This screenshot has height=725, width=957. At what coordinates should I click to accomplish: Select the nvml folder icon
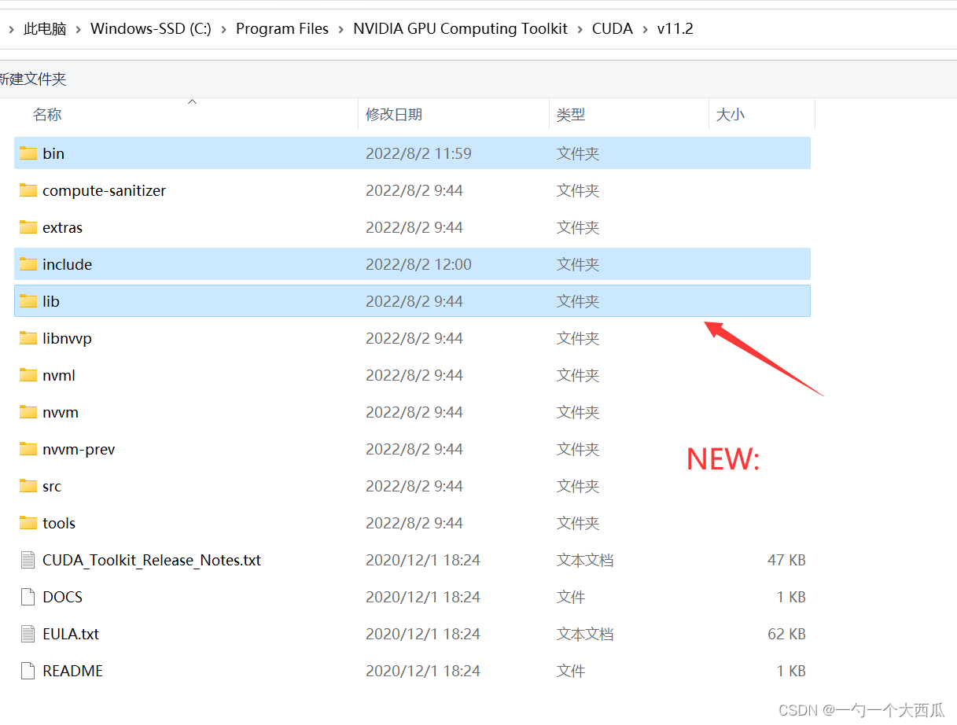tap(28, 375)
